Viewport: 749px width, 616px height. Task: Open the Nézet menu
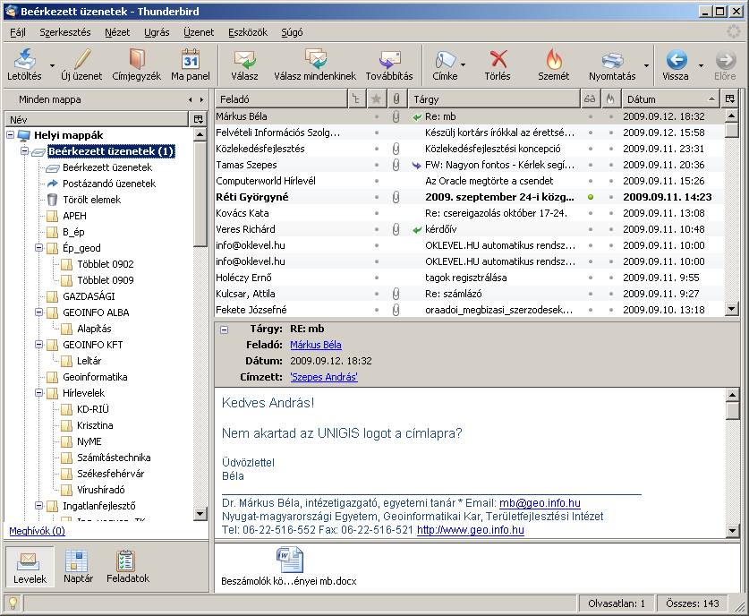(117, 32)
